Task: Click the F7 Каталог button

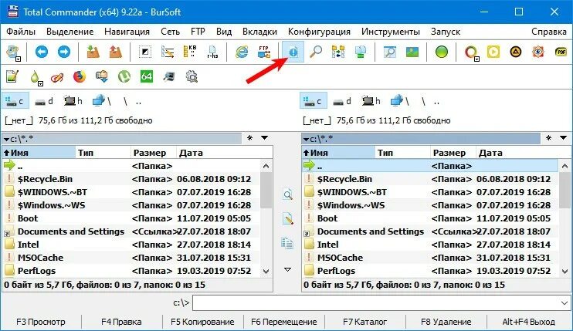Action: (364, 322)
